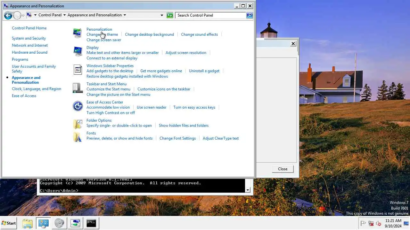Open Ease of Access in sidebar
This screenshot has height=230, width=410.
click(24, 96)
